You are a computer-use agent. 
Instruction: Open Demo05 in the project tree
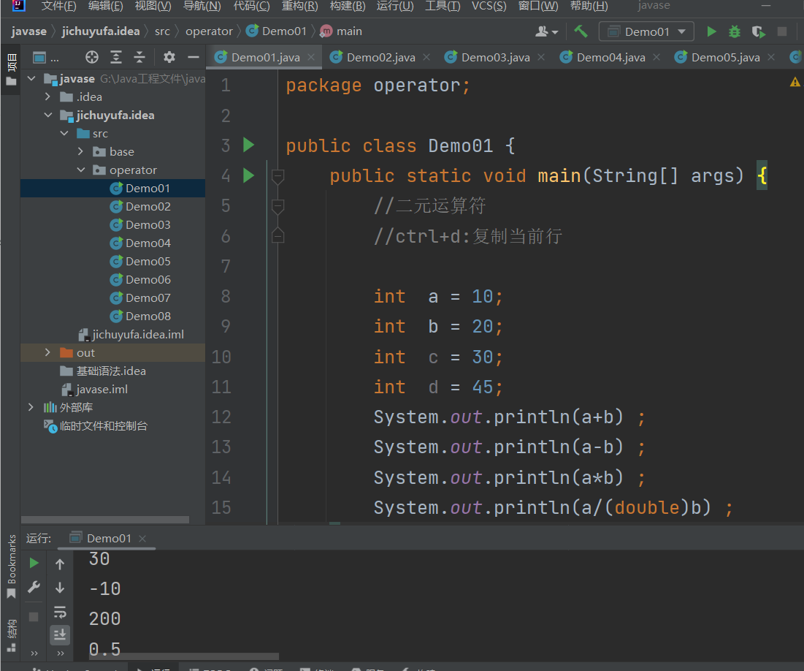pos(148,262)
